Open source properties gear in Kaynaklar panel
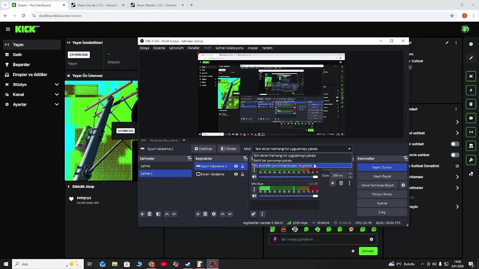This screenshot has width=479, height=269. point(214,214)
